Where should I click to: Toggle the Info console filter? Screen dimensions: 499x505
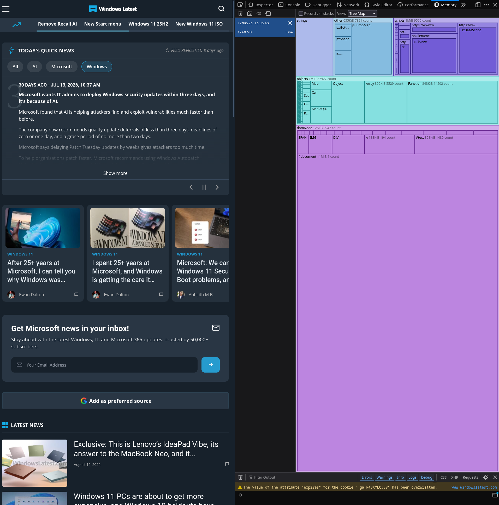[400, 477]
